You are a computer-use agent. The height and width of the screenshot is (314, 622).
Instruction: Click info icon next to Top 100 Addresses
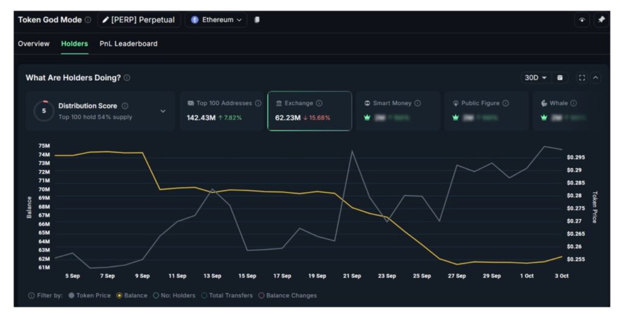tap(258, 103)
